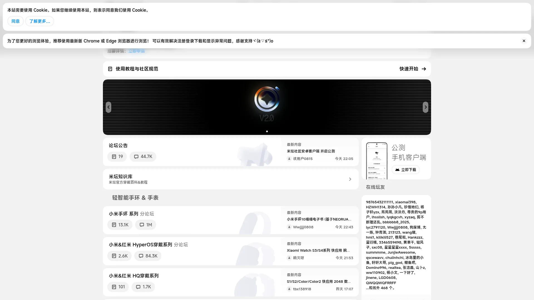This screenshot has height=300, width=534.
Task: Open 小米&红米 HyperOS穿戴系列 forum
Action: (x=140, y=245)
